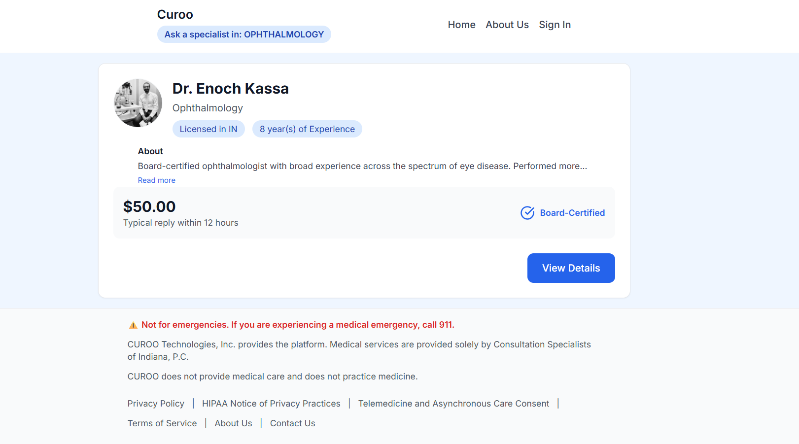Select the Ask a specialist in OPHTHALMOLOGY pill
The height and width of the screenshot is (444, 799).
tap(244, 34)
